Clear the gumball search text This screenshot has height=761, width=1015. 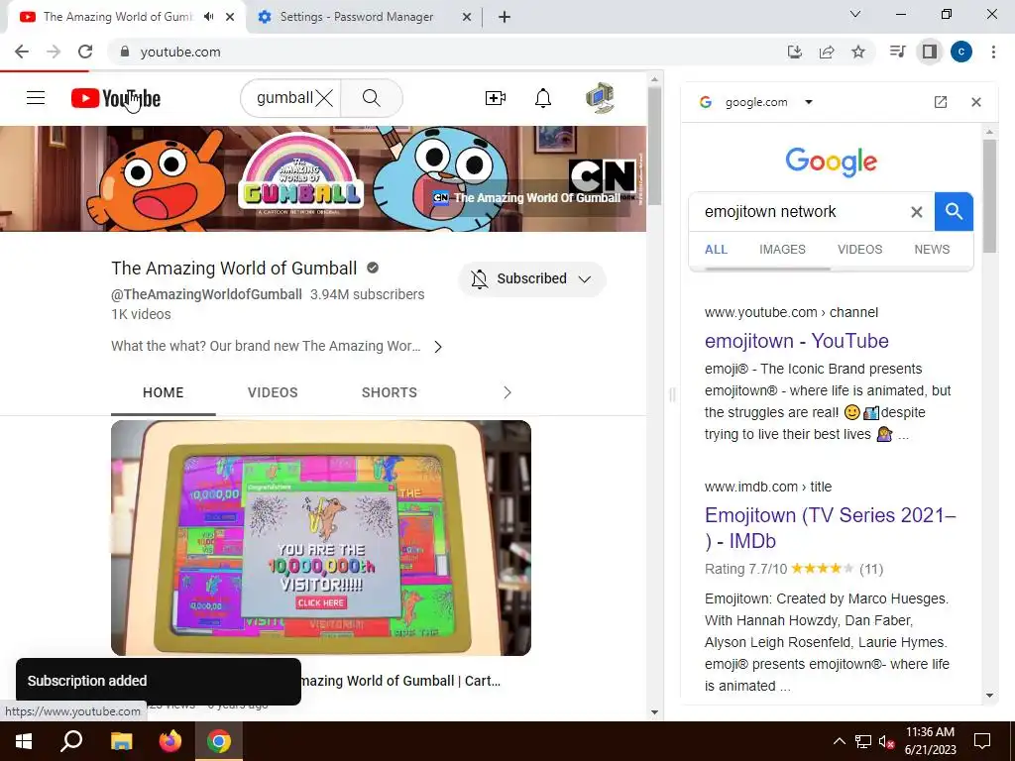(x=324, y=98)
